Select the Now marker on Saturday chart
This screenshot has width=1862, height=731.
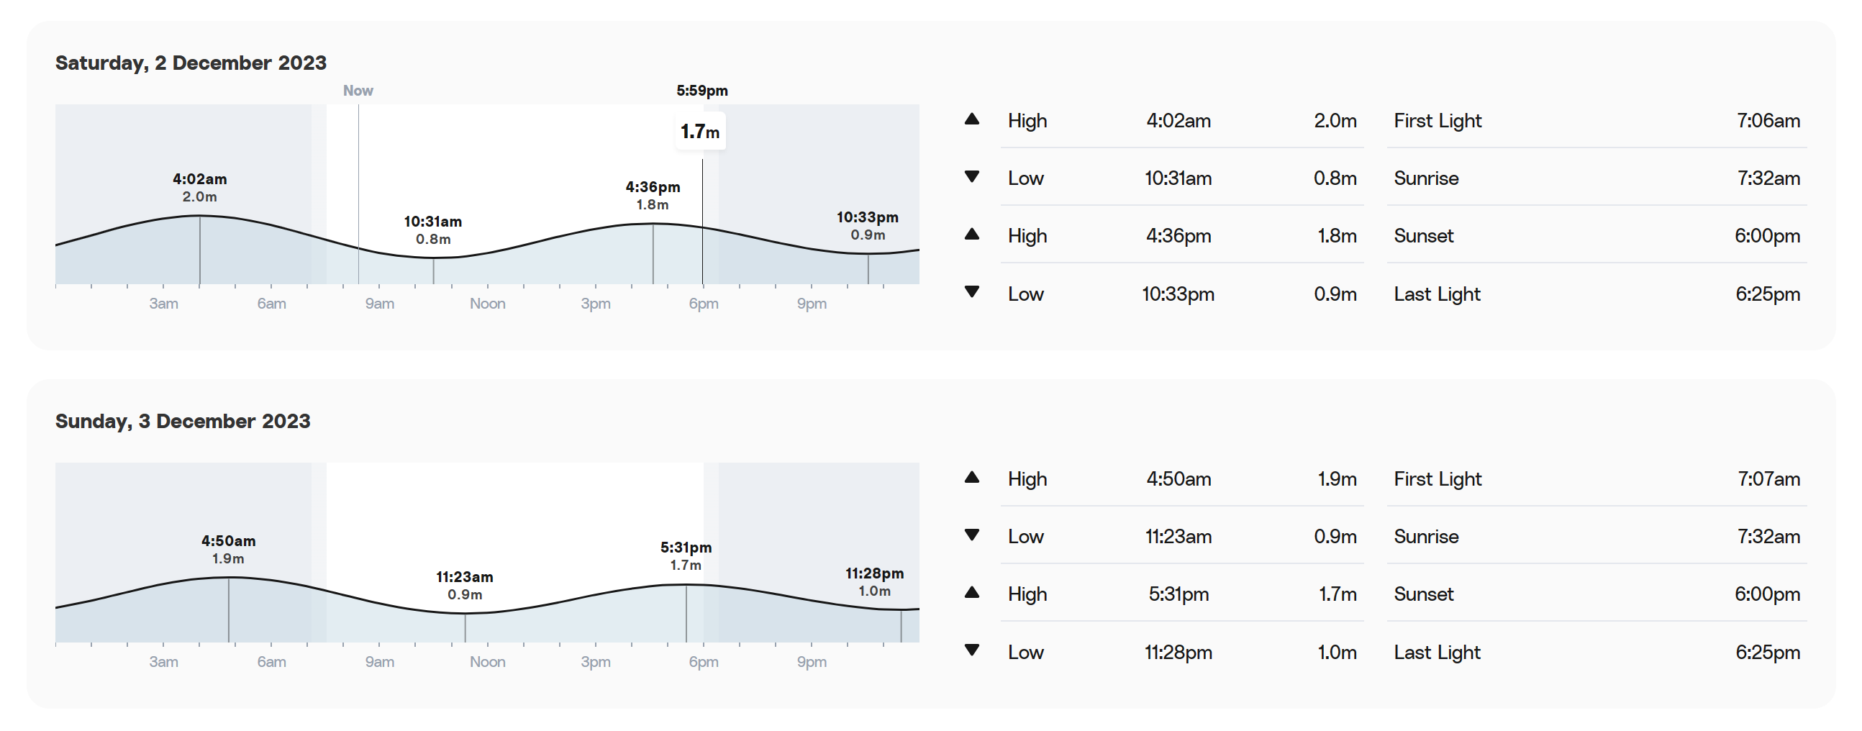click(x=358, y=91)
